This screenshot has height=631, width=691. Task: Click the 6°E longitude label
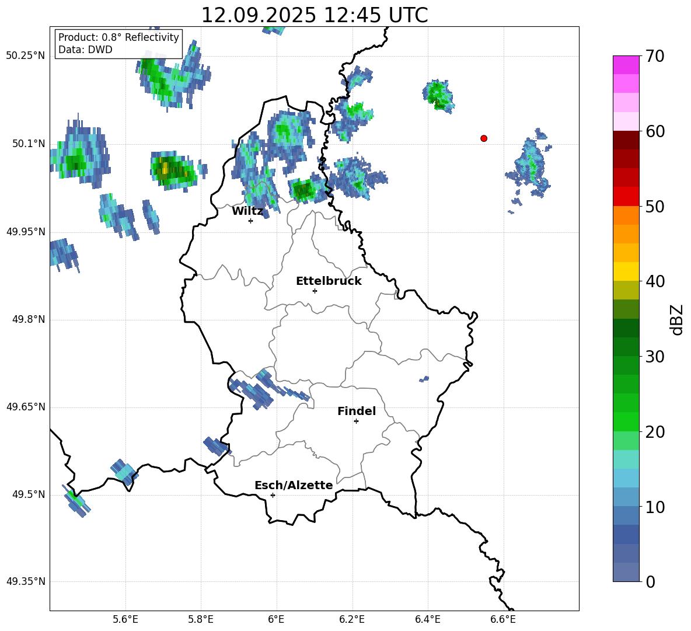point(276,619)
